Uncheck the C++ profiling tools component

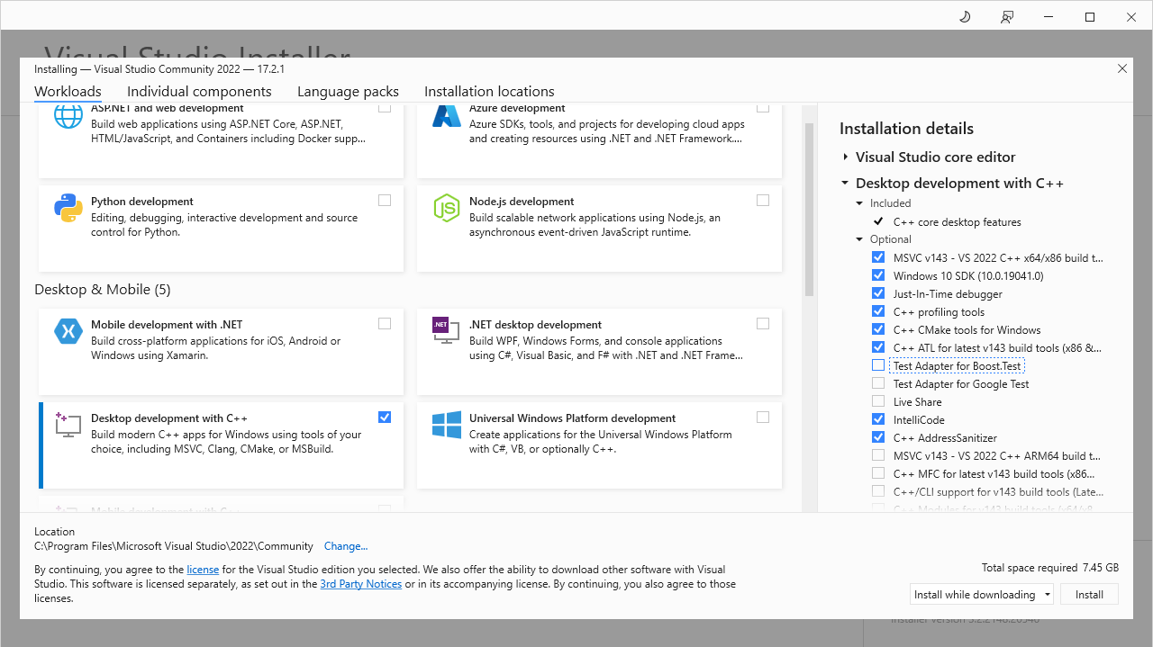878,311
